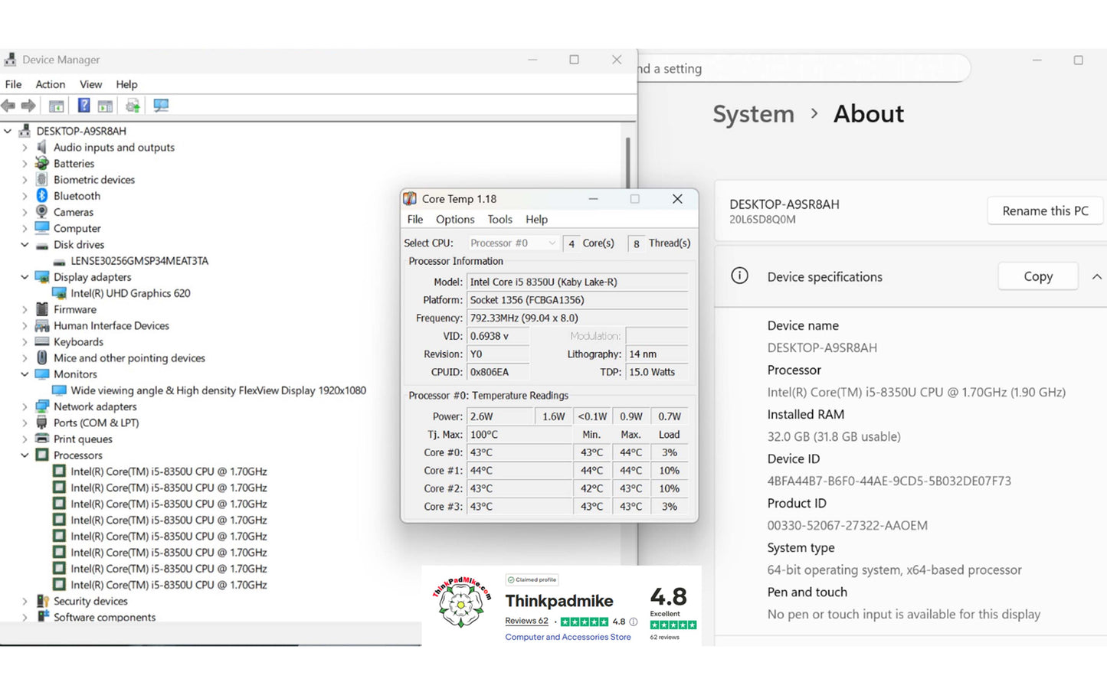Viewport: 1107px width, 695px height.
Task: Select the Biometric devices icon
Action: tap(42, 179)
